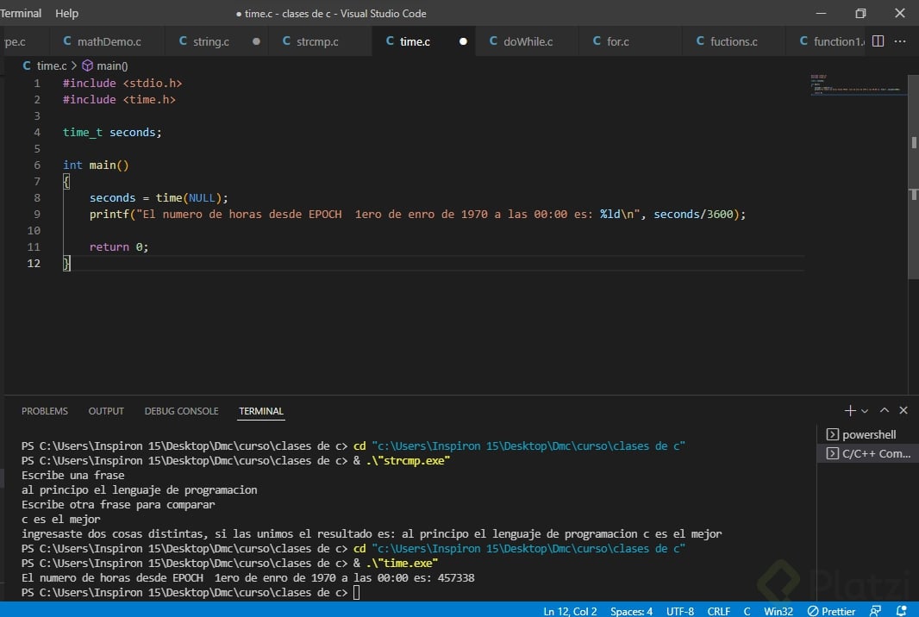Maximize the terminal panel with up chevron
This screenshot has height=617, width=919.
pos(885,411)
